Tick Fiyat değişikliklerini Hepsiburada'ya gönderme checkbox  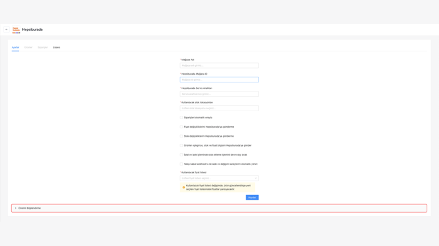point(181,127)
